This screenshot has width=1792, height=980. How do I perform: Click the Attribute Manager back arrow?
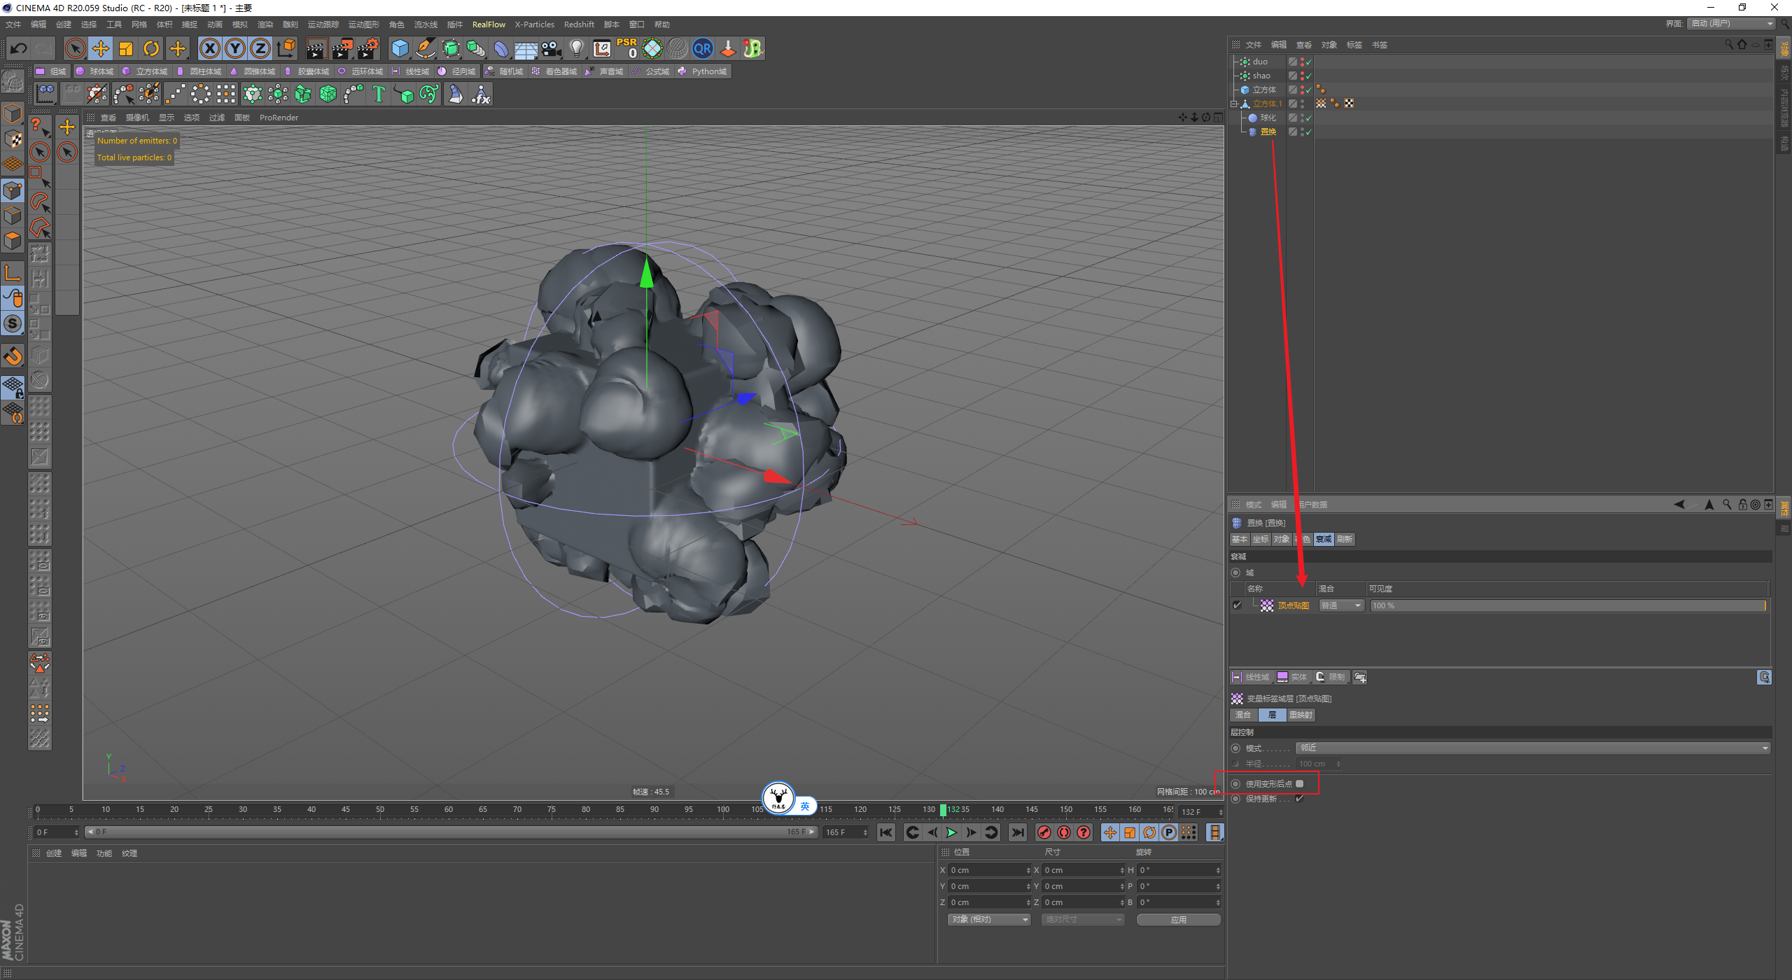(x=1679, y=505)
